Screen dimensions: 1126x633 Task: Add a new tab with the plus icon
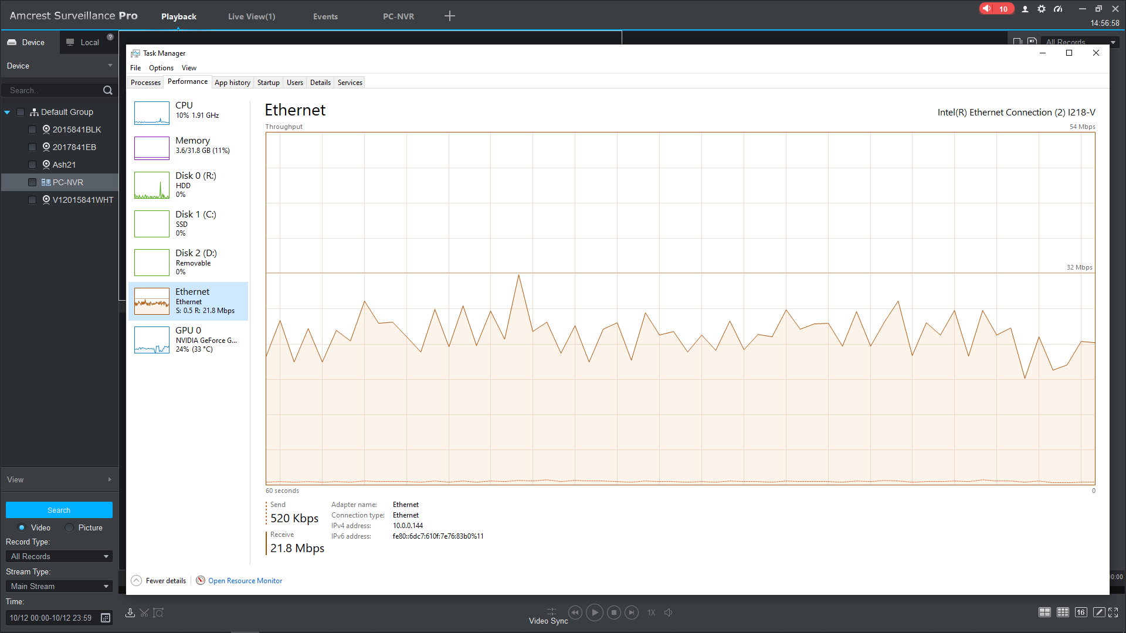pos(450,16)
